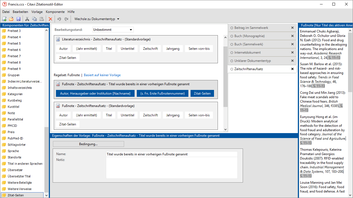Select Schlagwörter in component list
The width and height of the screenshot is (353, 198).
click(x=17, y=145)
